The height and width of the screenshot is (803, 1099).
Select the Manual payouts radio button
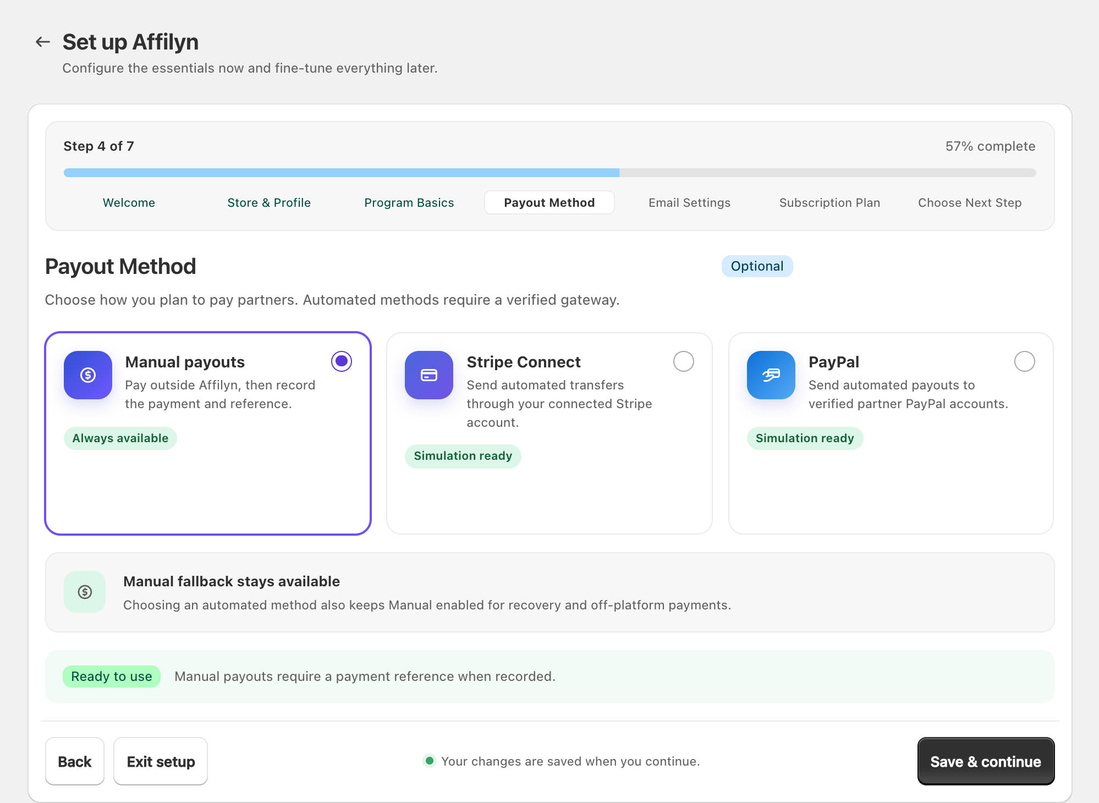pyautogui.click(x=342, y=361)
